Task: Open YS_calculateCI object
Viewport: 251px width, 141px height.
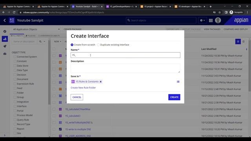Action: pos(73,116)
